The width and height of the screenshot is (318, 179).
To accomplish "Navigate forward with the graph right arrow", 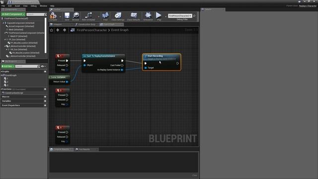I will 65,30.
